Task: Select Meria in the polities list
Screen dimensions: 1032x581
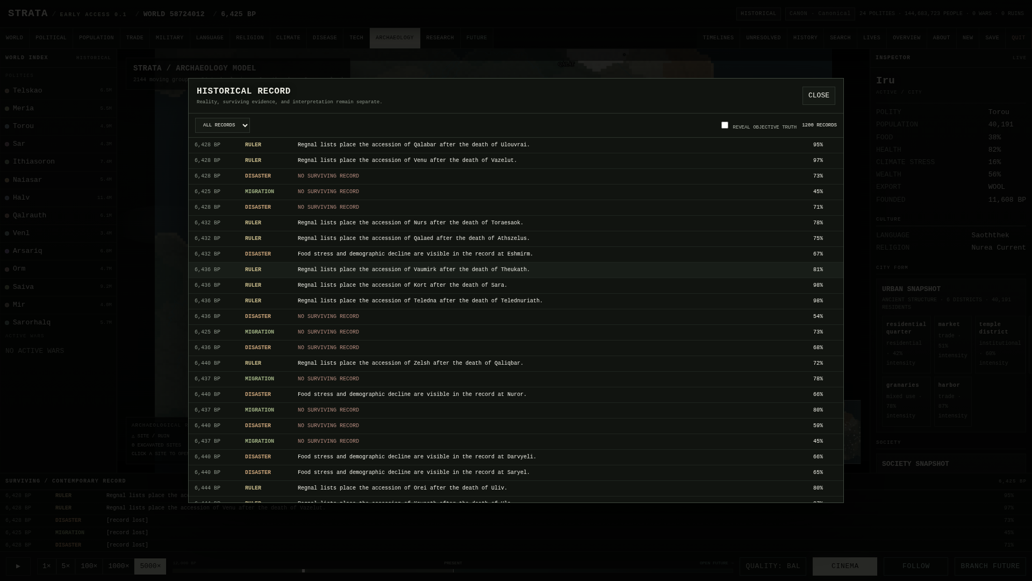Action: (x=59, y=108)
